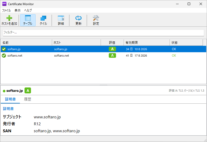Click the green OK status for softaro.net

click(174, 56)
